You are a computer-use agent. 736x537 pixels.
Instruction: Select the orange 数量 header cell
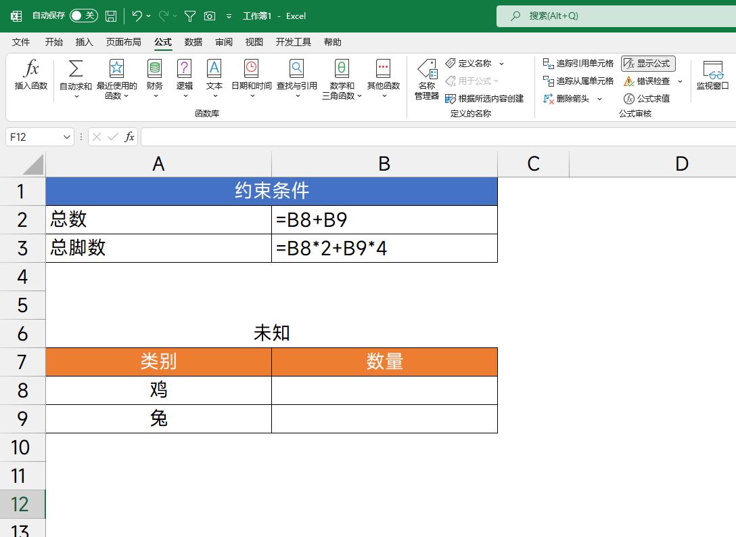[384, 362]
